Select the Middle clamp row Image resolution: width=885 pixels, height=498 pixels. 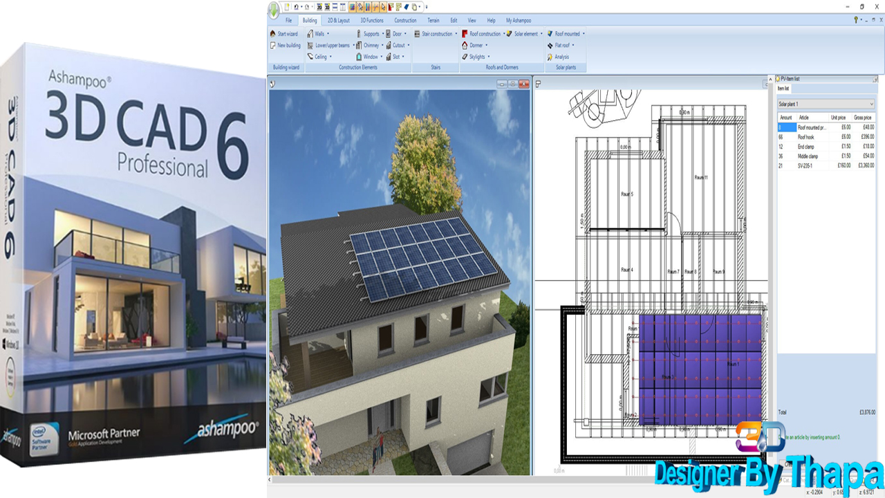coord(826,156)
